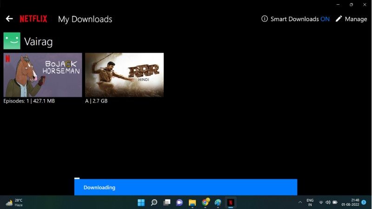372x209 pixels.
Task: Open the BoJack Horseman download thumbnail
Action: click(x=43, y=74)
